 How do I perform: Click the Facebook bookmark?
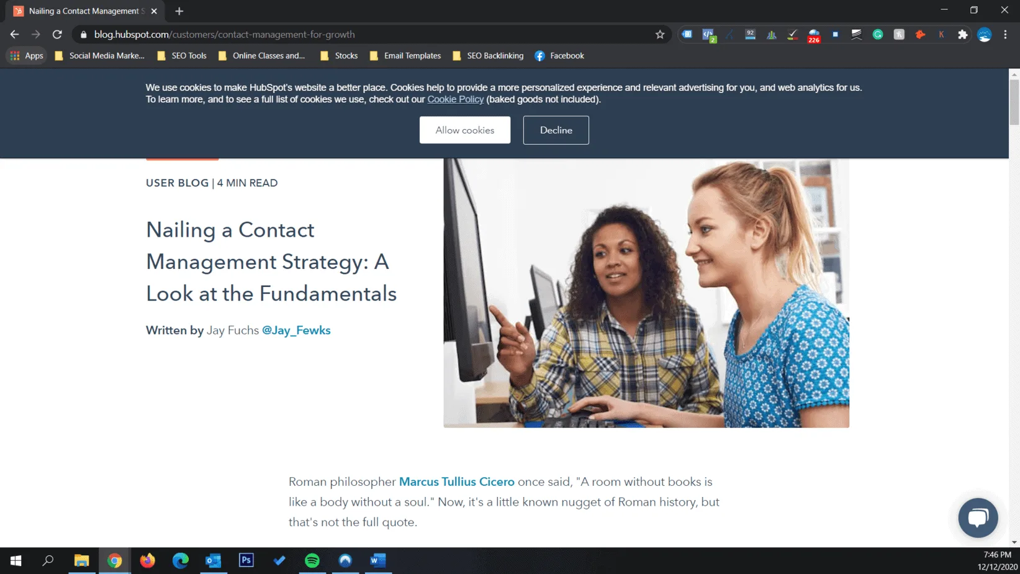pyautogui.click(x=559, y=56)
